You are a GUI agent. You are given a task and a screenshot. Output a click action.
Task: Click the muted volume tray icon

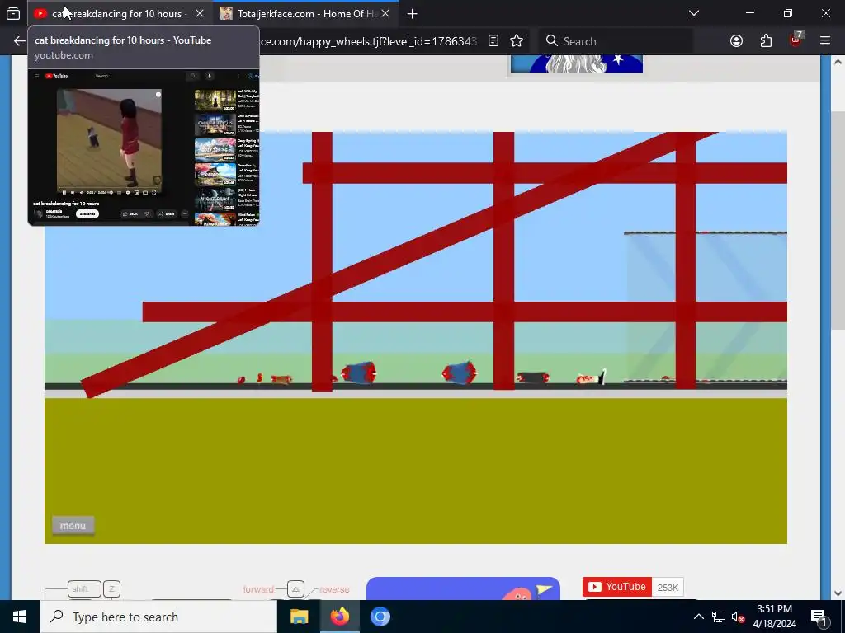coord(739,617)
